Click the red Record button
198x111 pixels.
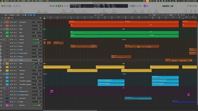(62, 6)
